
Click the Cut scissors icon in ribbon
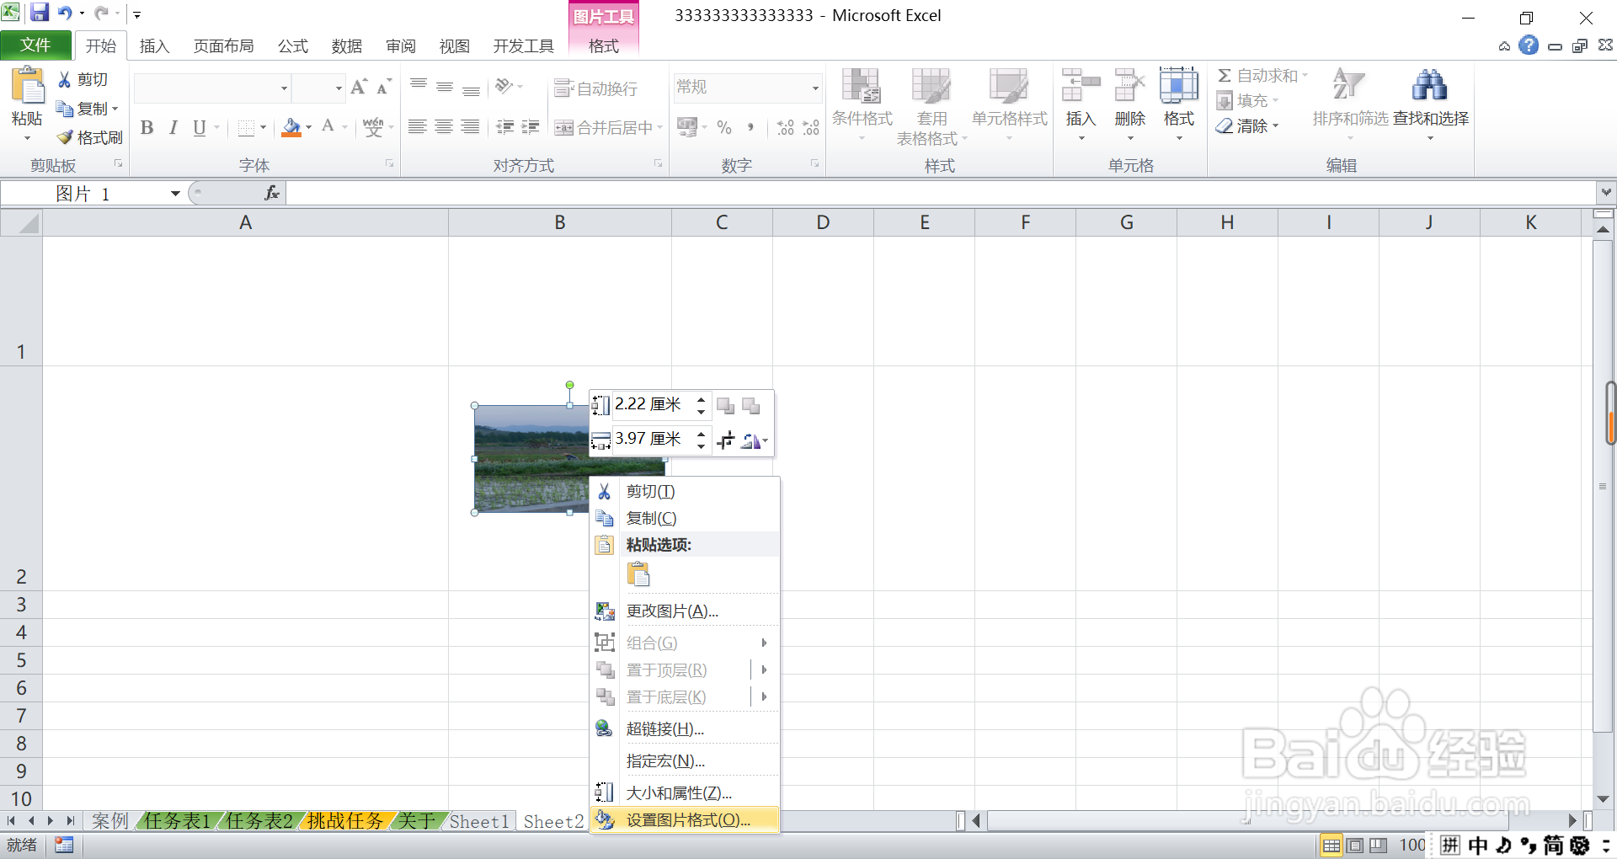point(64,80)
